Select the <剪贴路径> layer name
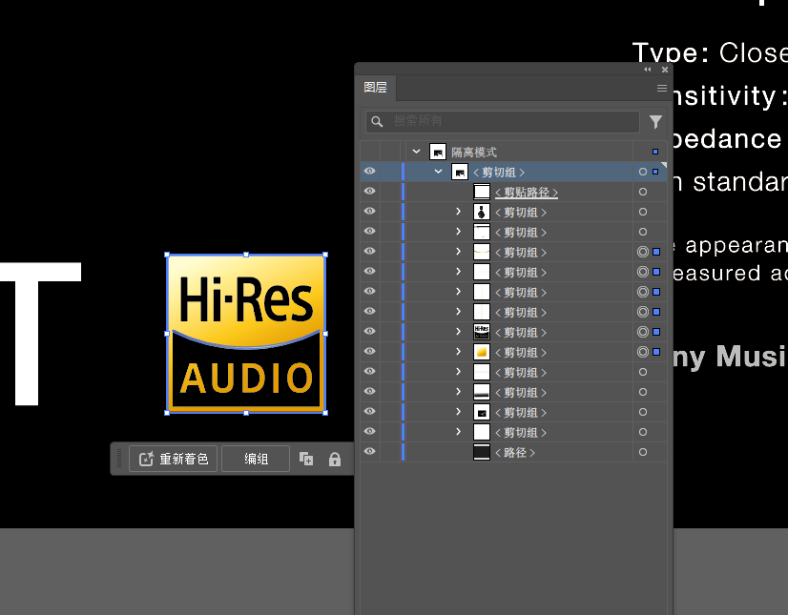The image size is (788, 615). (x=527, y=192)
